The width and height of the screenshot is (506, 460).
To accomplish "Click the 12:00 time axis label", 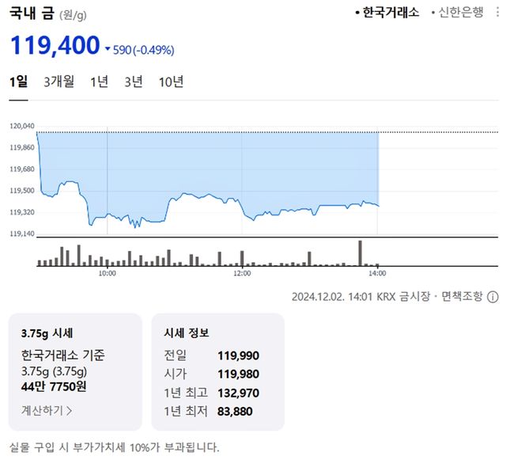I will tap(242, 273).
